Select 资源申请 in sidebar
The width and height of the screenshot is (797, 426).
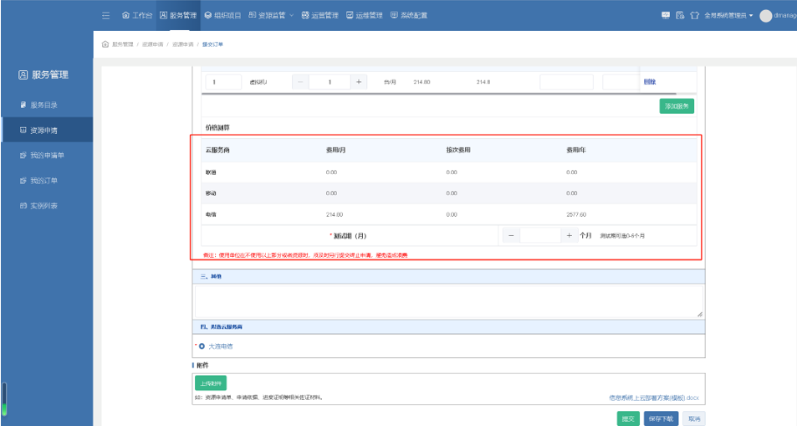pos(47,130)
